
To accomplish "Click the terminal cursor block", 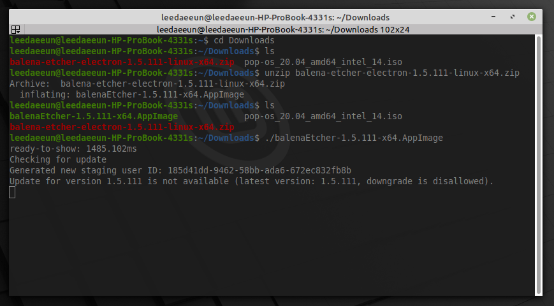I will [12, 193].
